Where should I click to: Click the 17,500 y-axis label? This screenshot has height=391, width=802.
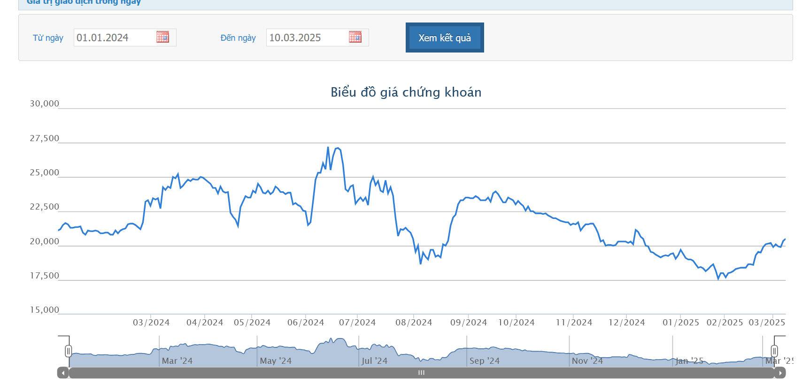(x=45, y=276)
